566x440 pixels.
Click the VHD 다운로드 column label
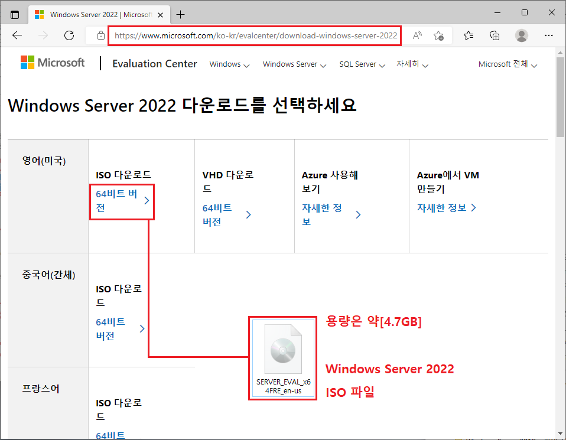point(228,181)
